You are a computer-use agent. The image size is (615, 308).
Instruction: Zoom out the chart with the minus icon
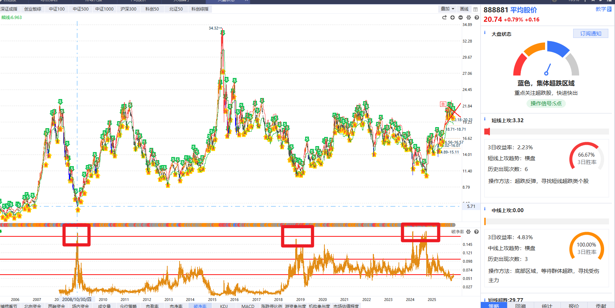[460, 18]
